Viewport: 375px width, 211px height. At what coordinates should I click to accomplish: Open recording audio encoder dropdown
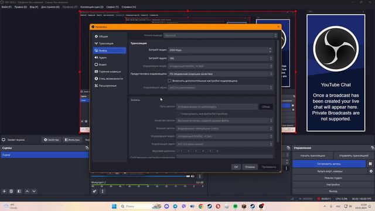(224, 144)
